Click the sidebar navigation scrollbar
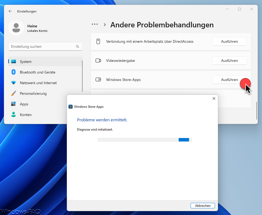Viewport: 262px width, 215px height. pyautogui.click(x=82, y=76)
